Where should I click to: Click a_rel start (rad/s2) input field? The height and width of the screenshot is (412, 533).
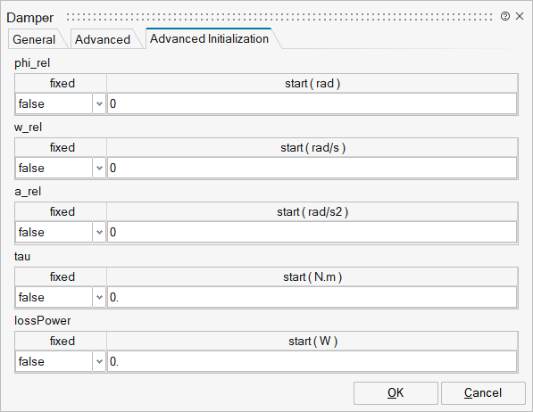312,233
